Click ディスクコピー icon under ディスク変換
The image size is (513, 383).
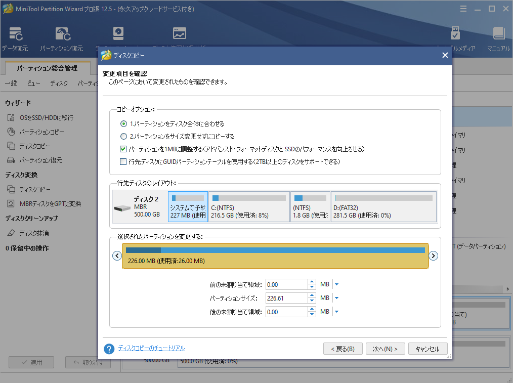point(11,189)
